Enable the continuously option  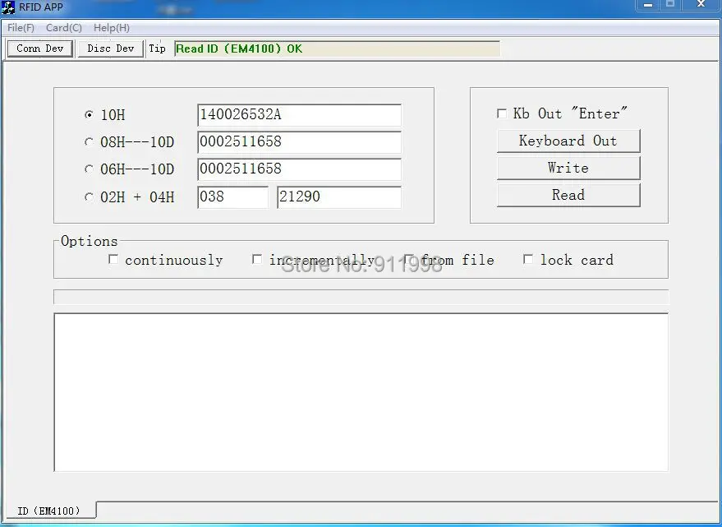(x=113, y=259)
